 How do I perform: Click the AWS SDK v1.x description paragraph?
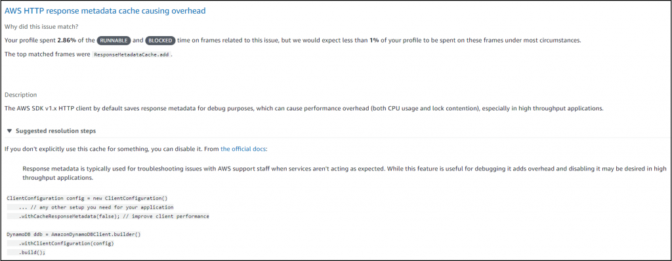click(304, 108)
